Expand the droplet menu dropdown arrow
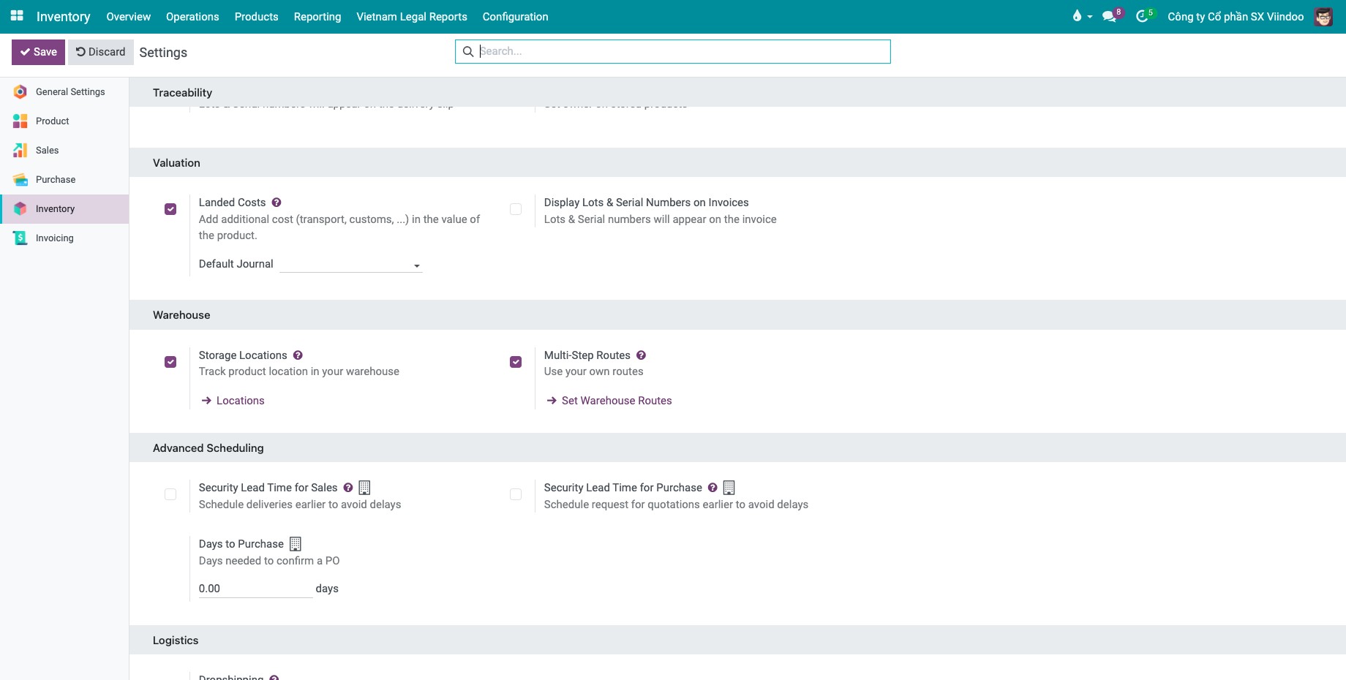1346x680 pixels. (1090, 17)
